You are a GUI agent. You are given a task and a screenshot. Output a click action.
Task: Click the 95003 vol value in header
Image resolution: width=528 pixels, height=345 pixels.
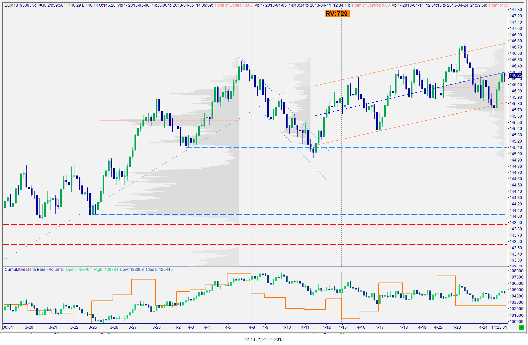[29, 5]
